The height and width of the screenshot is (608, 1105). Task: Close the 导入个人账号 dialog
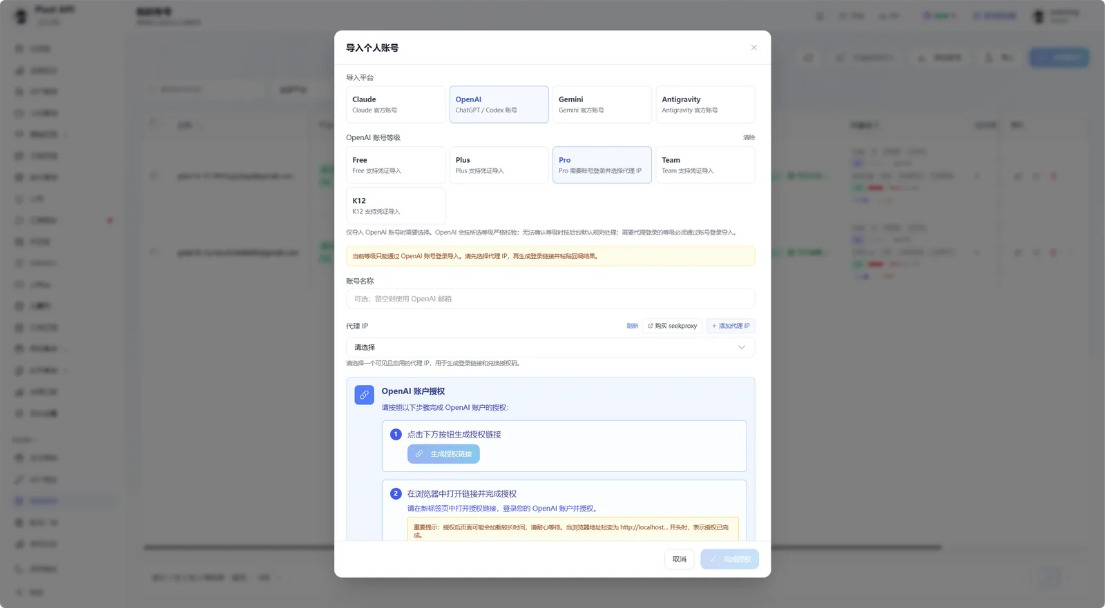(x=753, y=48)
